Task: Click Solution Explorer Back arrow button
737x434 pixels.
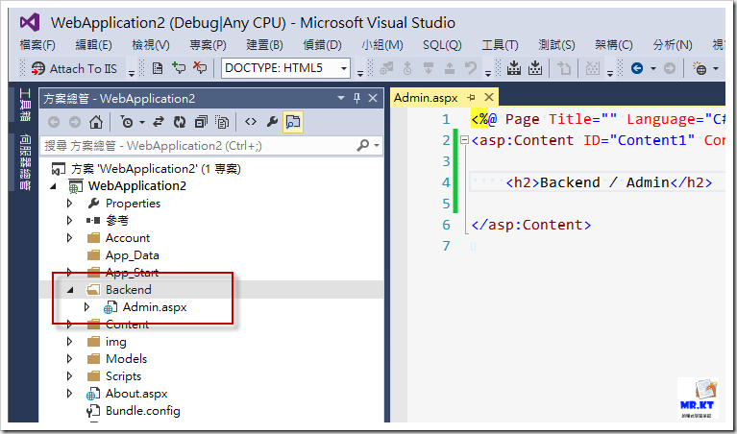Action: coord(54,122)
